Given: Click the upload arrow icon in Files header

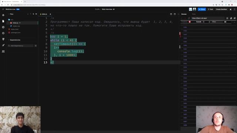Looking at the screenshot, I should coord(30,14).
